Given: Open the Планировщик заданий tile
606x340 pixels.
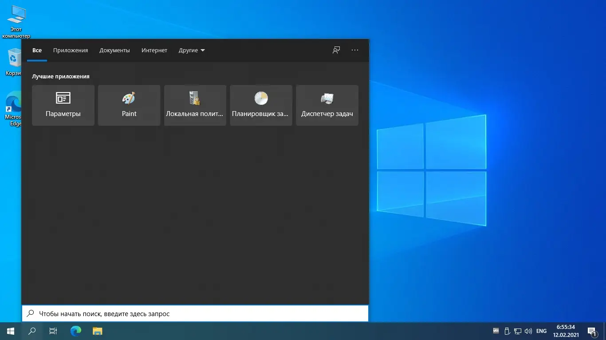Looking at the screenshot, I should 261,105.
